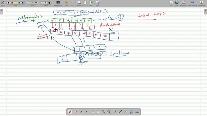Select the Highlighter tool

[81, 112]
